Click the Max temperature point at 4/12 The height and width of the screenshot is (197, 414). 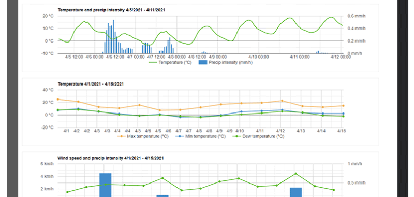pyautogui.click(x=282, y=101)
